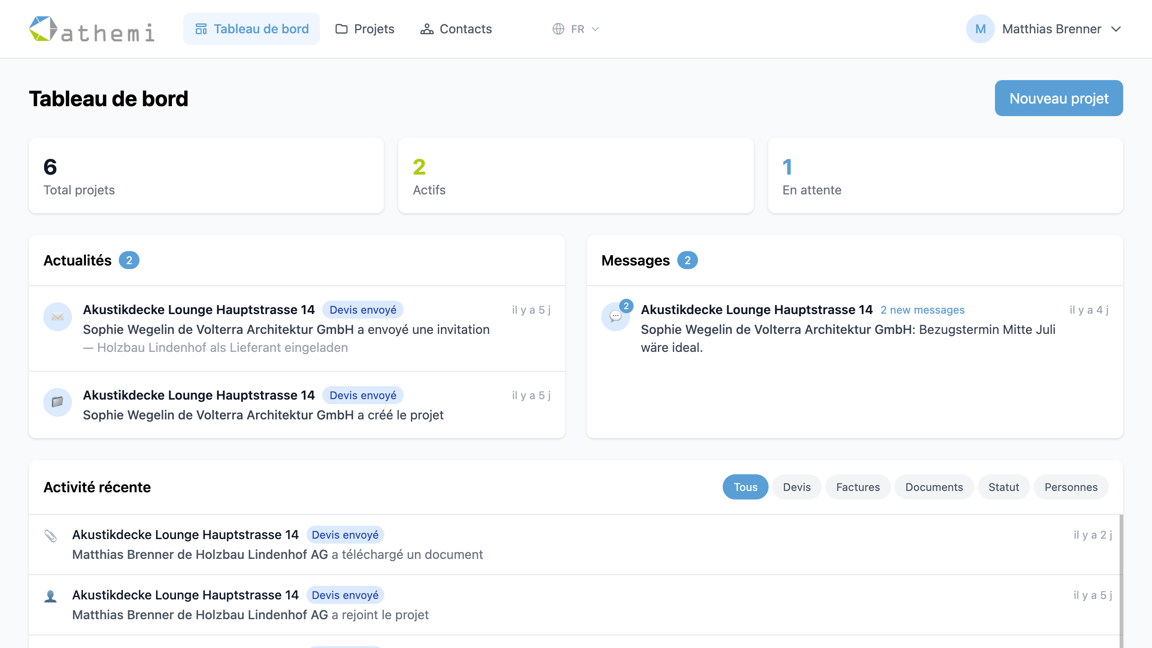Open the FR language dropdown

pyautogui.click(x=576, y=29)
